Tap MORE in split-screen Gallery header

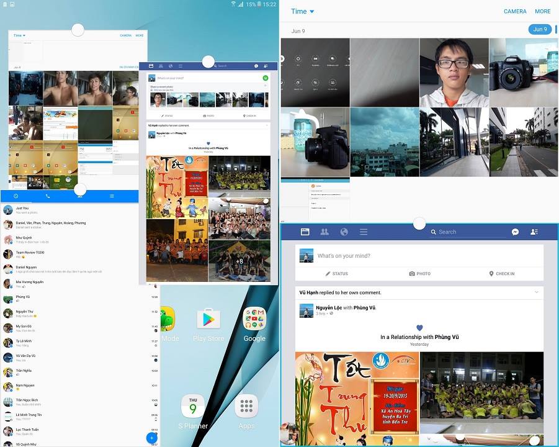tap(543, 11)
